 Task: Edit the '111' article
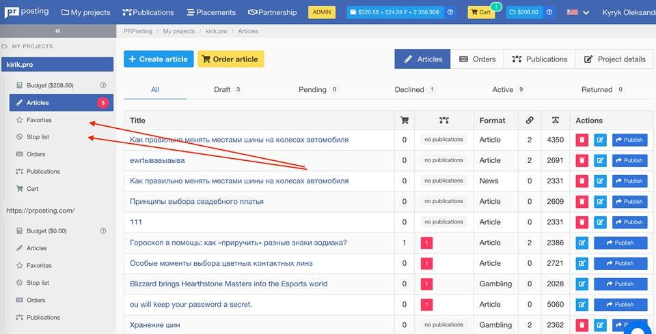(601, 222)
